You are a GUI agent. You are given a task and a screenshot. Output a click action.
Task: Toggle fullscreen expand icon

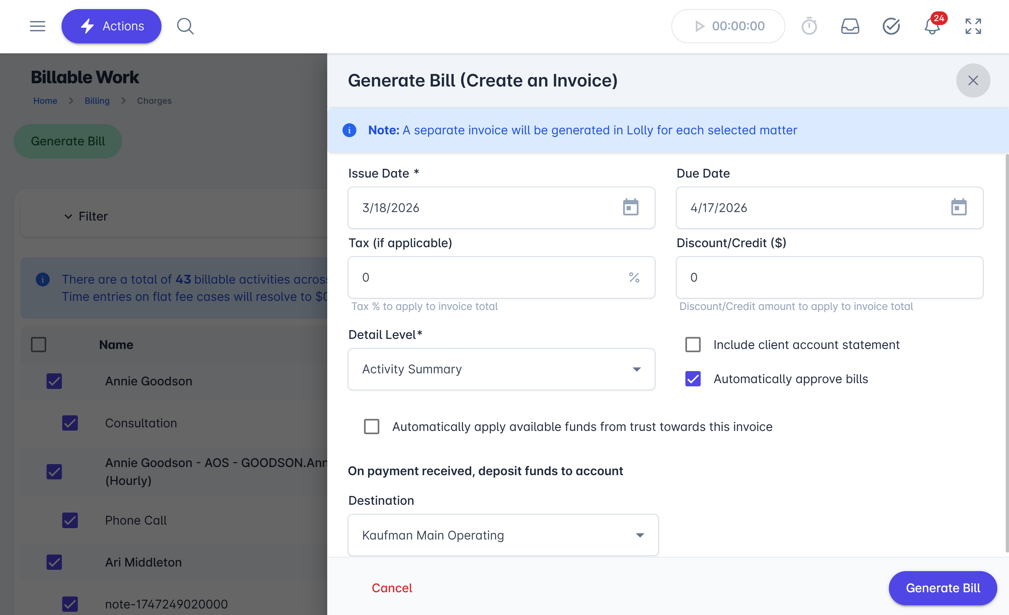pyautogui.click(x=974, y=26)
